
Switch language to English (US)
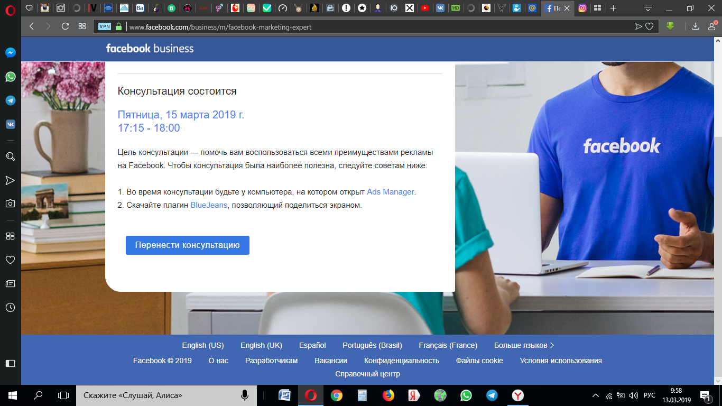pos(203,345)
